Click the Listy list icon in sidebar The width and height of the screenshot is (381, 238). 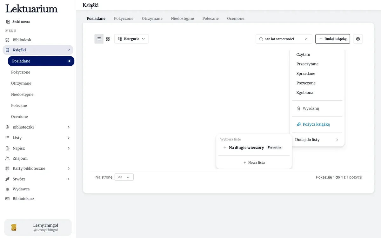coord(8,138)
